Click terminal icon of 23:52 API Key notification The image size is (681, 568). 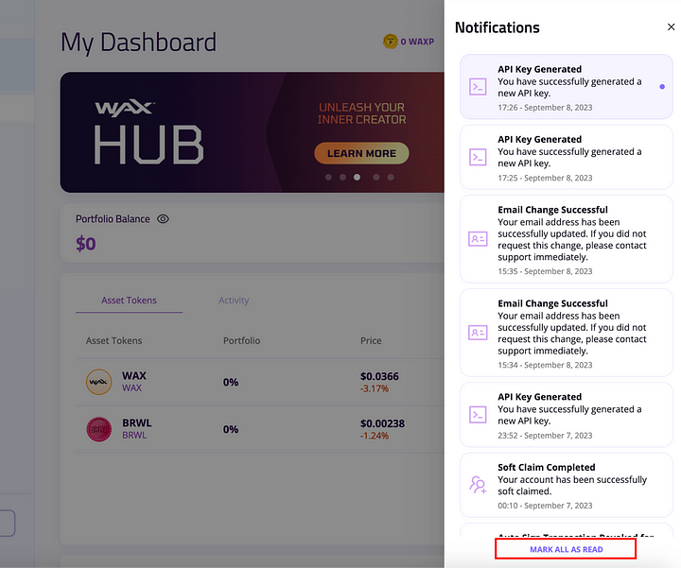478,415
